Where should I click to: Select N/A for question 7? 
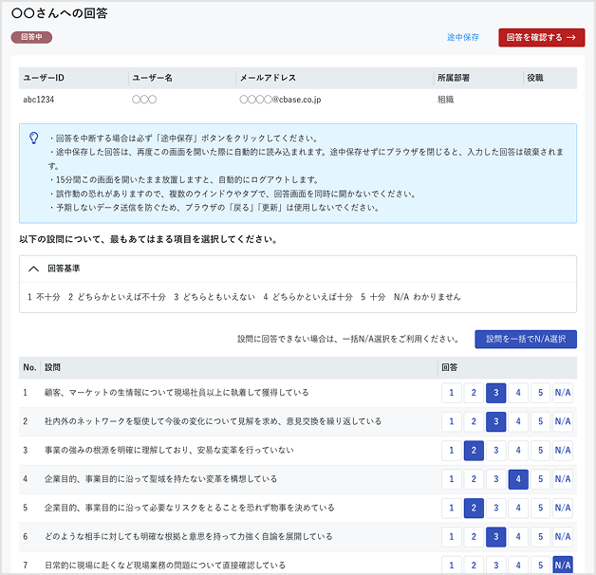[x=563, y=566]
